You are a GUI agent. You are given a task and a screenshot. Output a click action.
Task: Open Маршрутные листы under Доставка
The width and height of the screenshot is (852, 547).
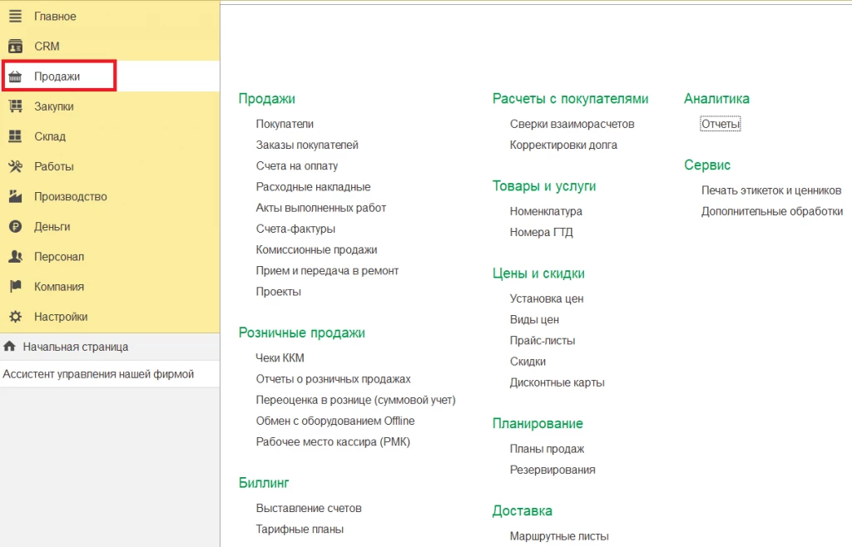pyautogui.click(x=559, y=536)
